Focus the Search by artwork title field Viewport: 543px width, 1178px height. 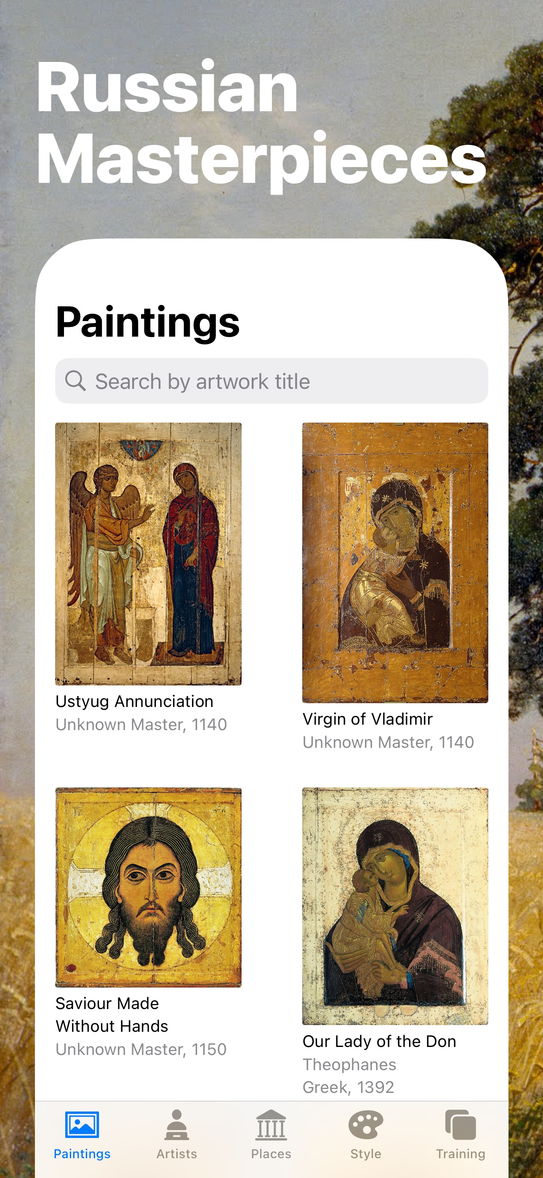tap(271, 381)
